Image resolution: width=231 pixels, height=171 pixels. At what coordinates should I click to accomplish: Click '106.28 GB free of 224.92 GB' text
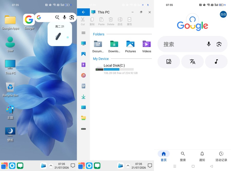pos(121,73)
